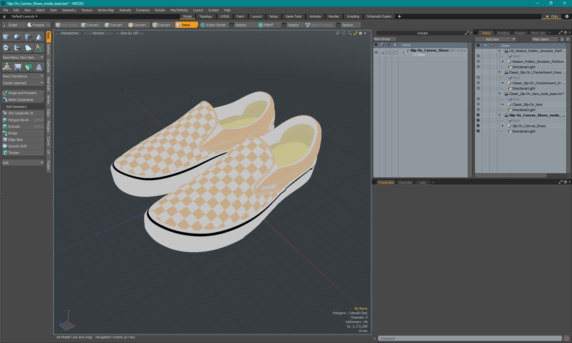Select the Cone primitive tool
This screenshot has width=572, height=343.
[39, 37]
